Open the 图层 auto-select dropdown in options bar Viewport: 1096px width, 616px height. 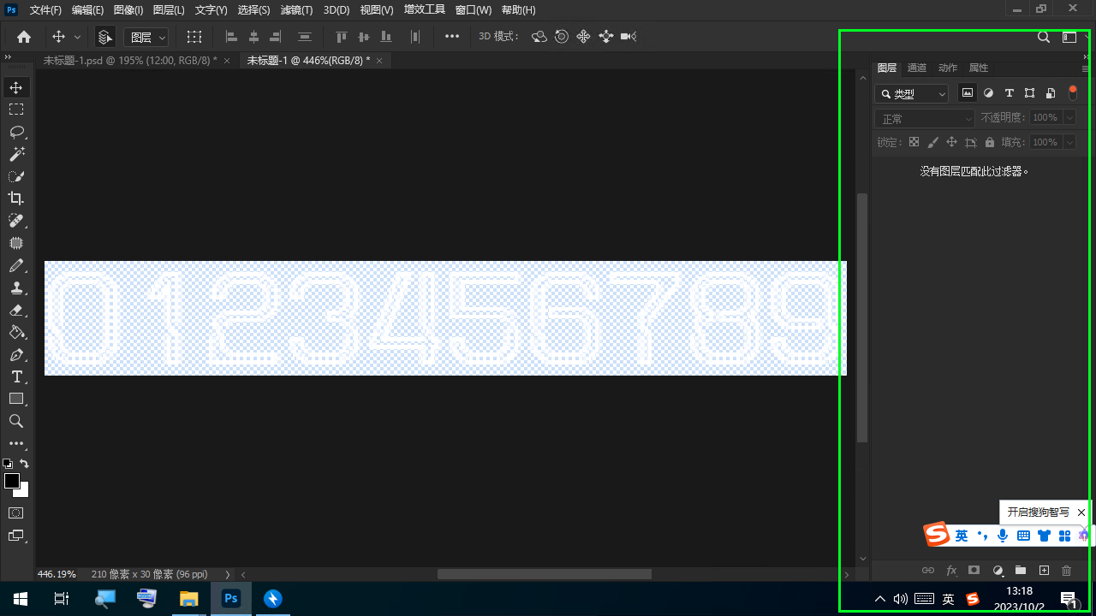pyautogui.click(x=146, y=37)
